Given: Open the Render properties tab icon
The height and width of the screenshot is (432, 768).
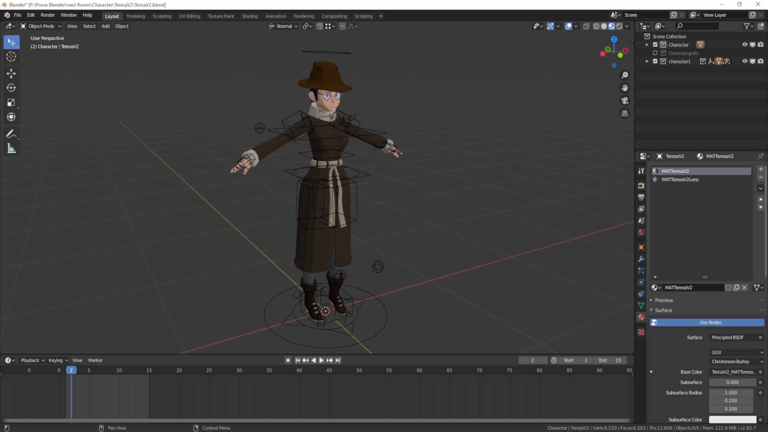Looking at the screenshot, I should pyautogui.click(x=641, y=186).
